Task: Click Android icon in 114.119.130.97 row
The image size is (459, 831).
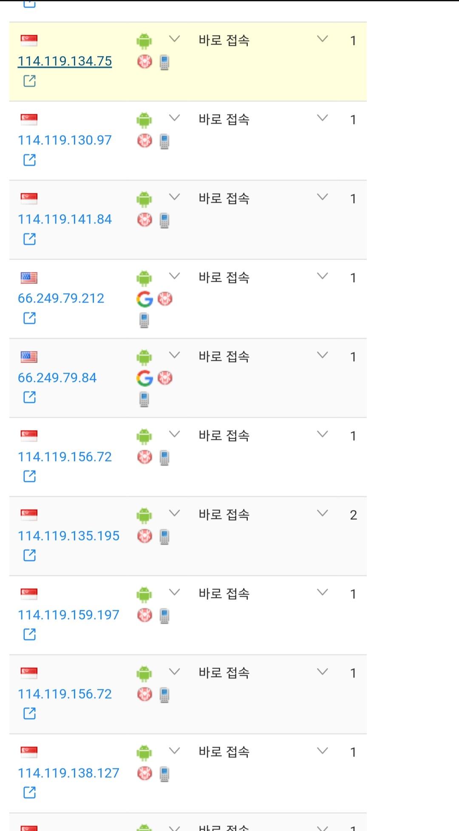Action: [x=144, y=120]
